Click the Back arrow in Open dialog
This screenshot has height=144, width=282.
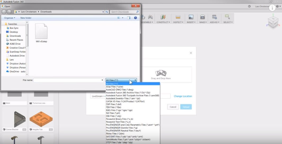(x=4, y=12)
